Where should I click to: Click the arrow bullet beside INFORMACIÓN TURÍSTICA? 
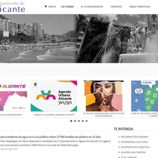119,147
